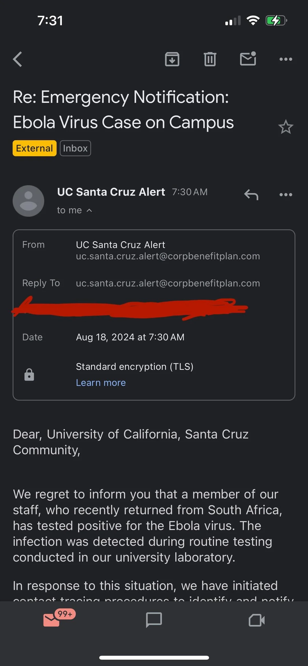Open the top three-dot overflow menu
Viewport: 308px width, 666px height.
286,59
